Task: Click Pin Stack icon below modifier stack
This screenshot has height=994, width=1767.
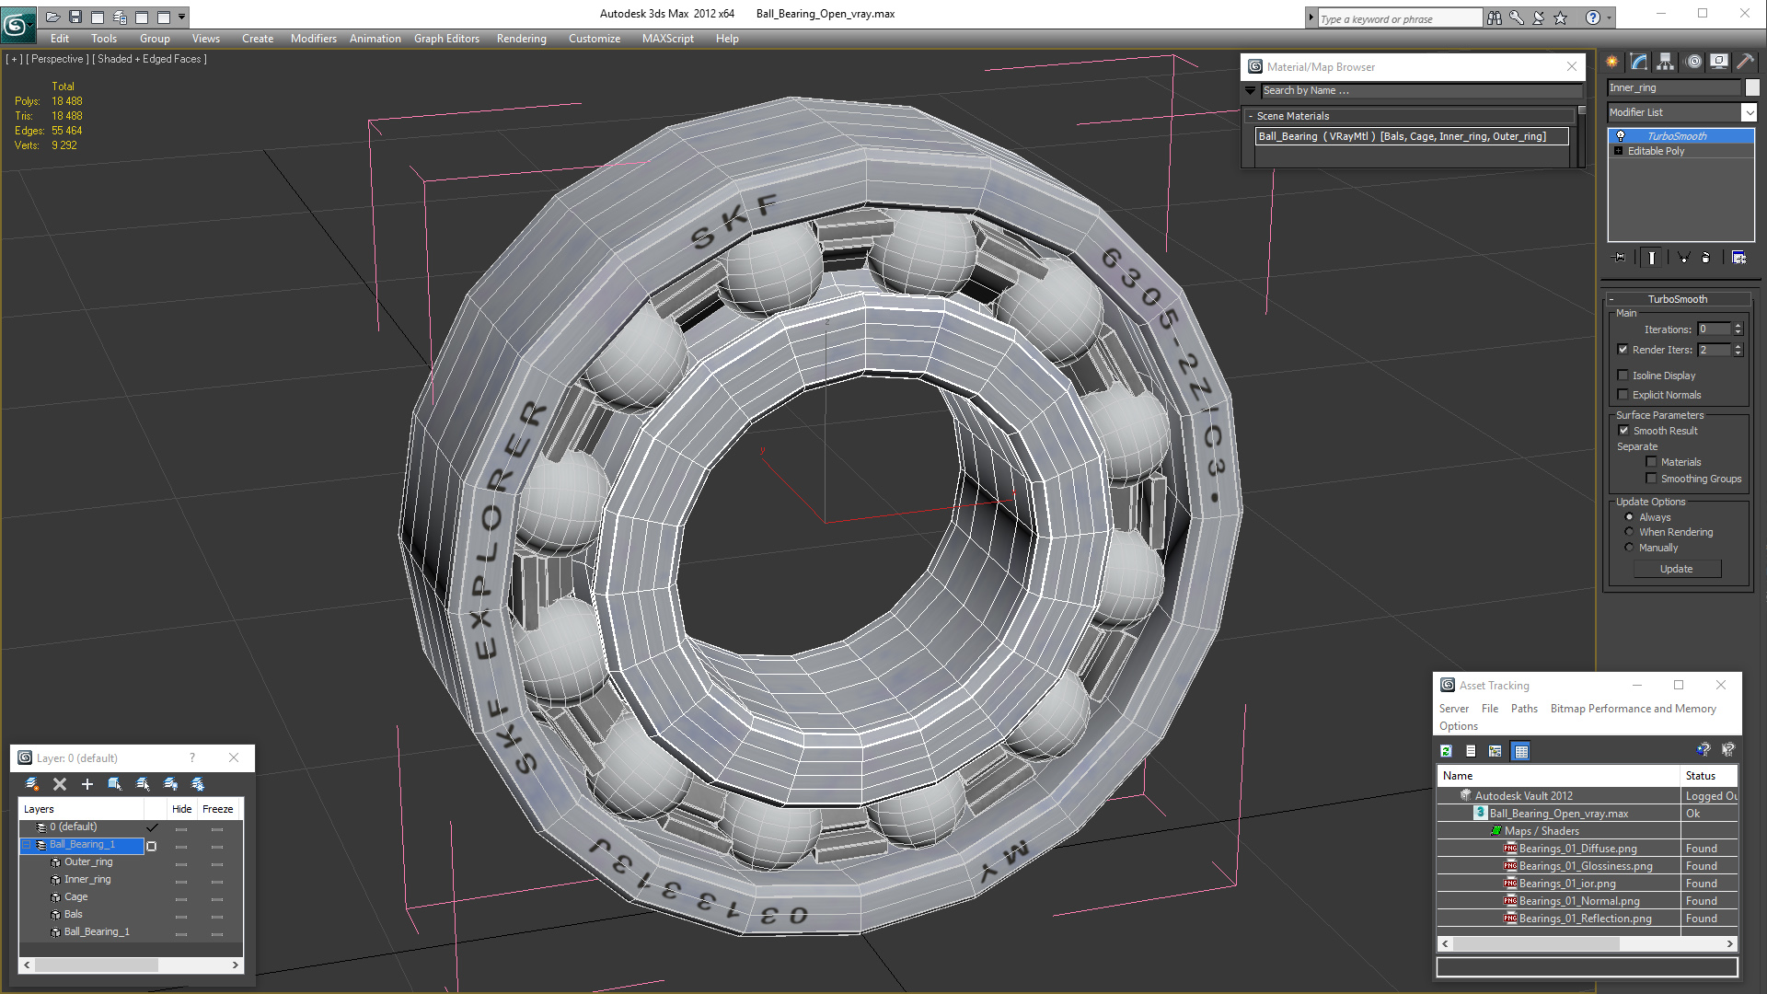Action: point(1620,258)
